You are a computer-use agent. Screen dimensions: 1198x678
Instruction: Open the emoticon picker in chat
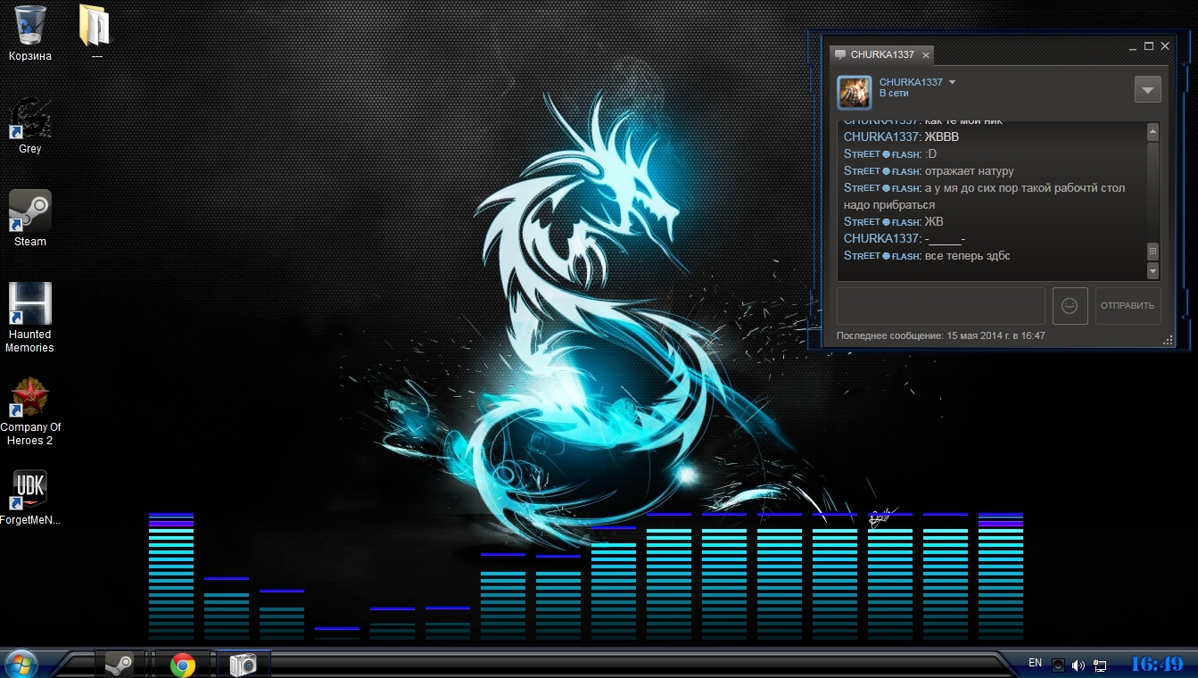1070,306
